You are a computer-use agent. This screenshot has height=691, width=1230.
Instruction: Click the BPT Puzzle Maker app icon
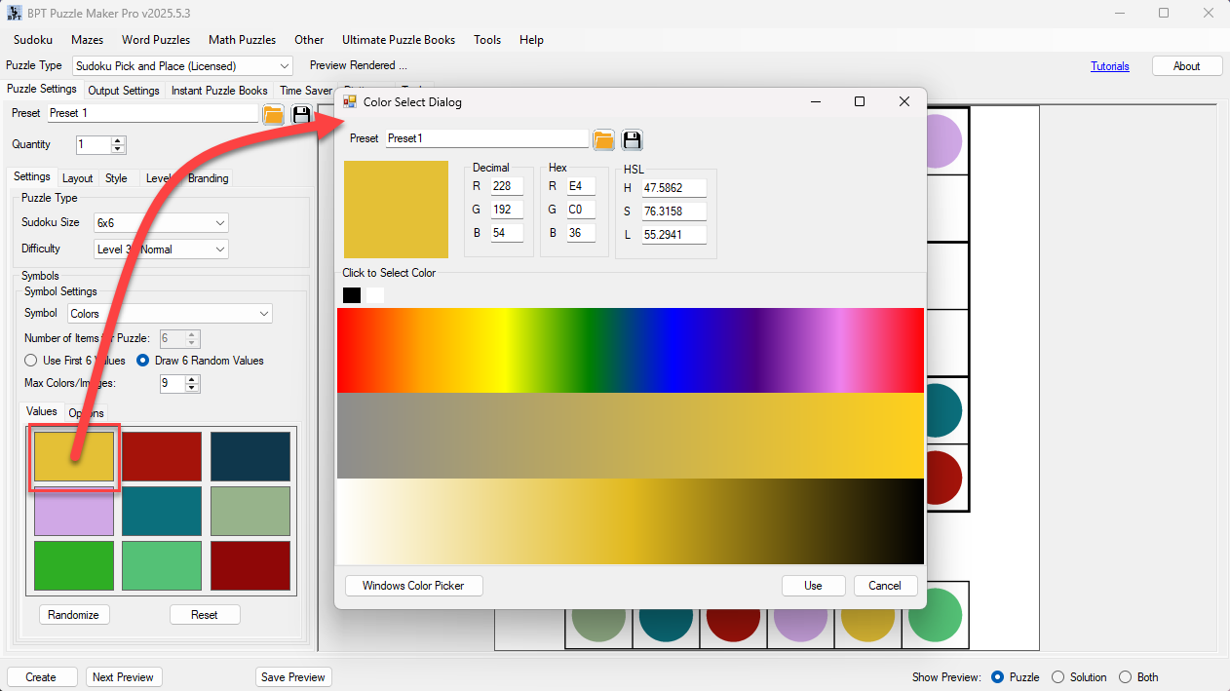[x=15, y=13]
